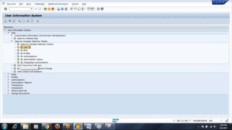The height and width of the screenshot is (130, 232).
Task: Open the command field history dropdown arrow
Action: pyautogui.click(x=32, y=9)
